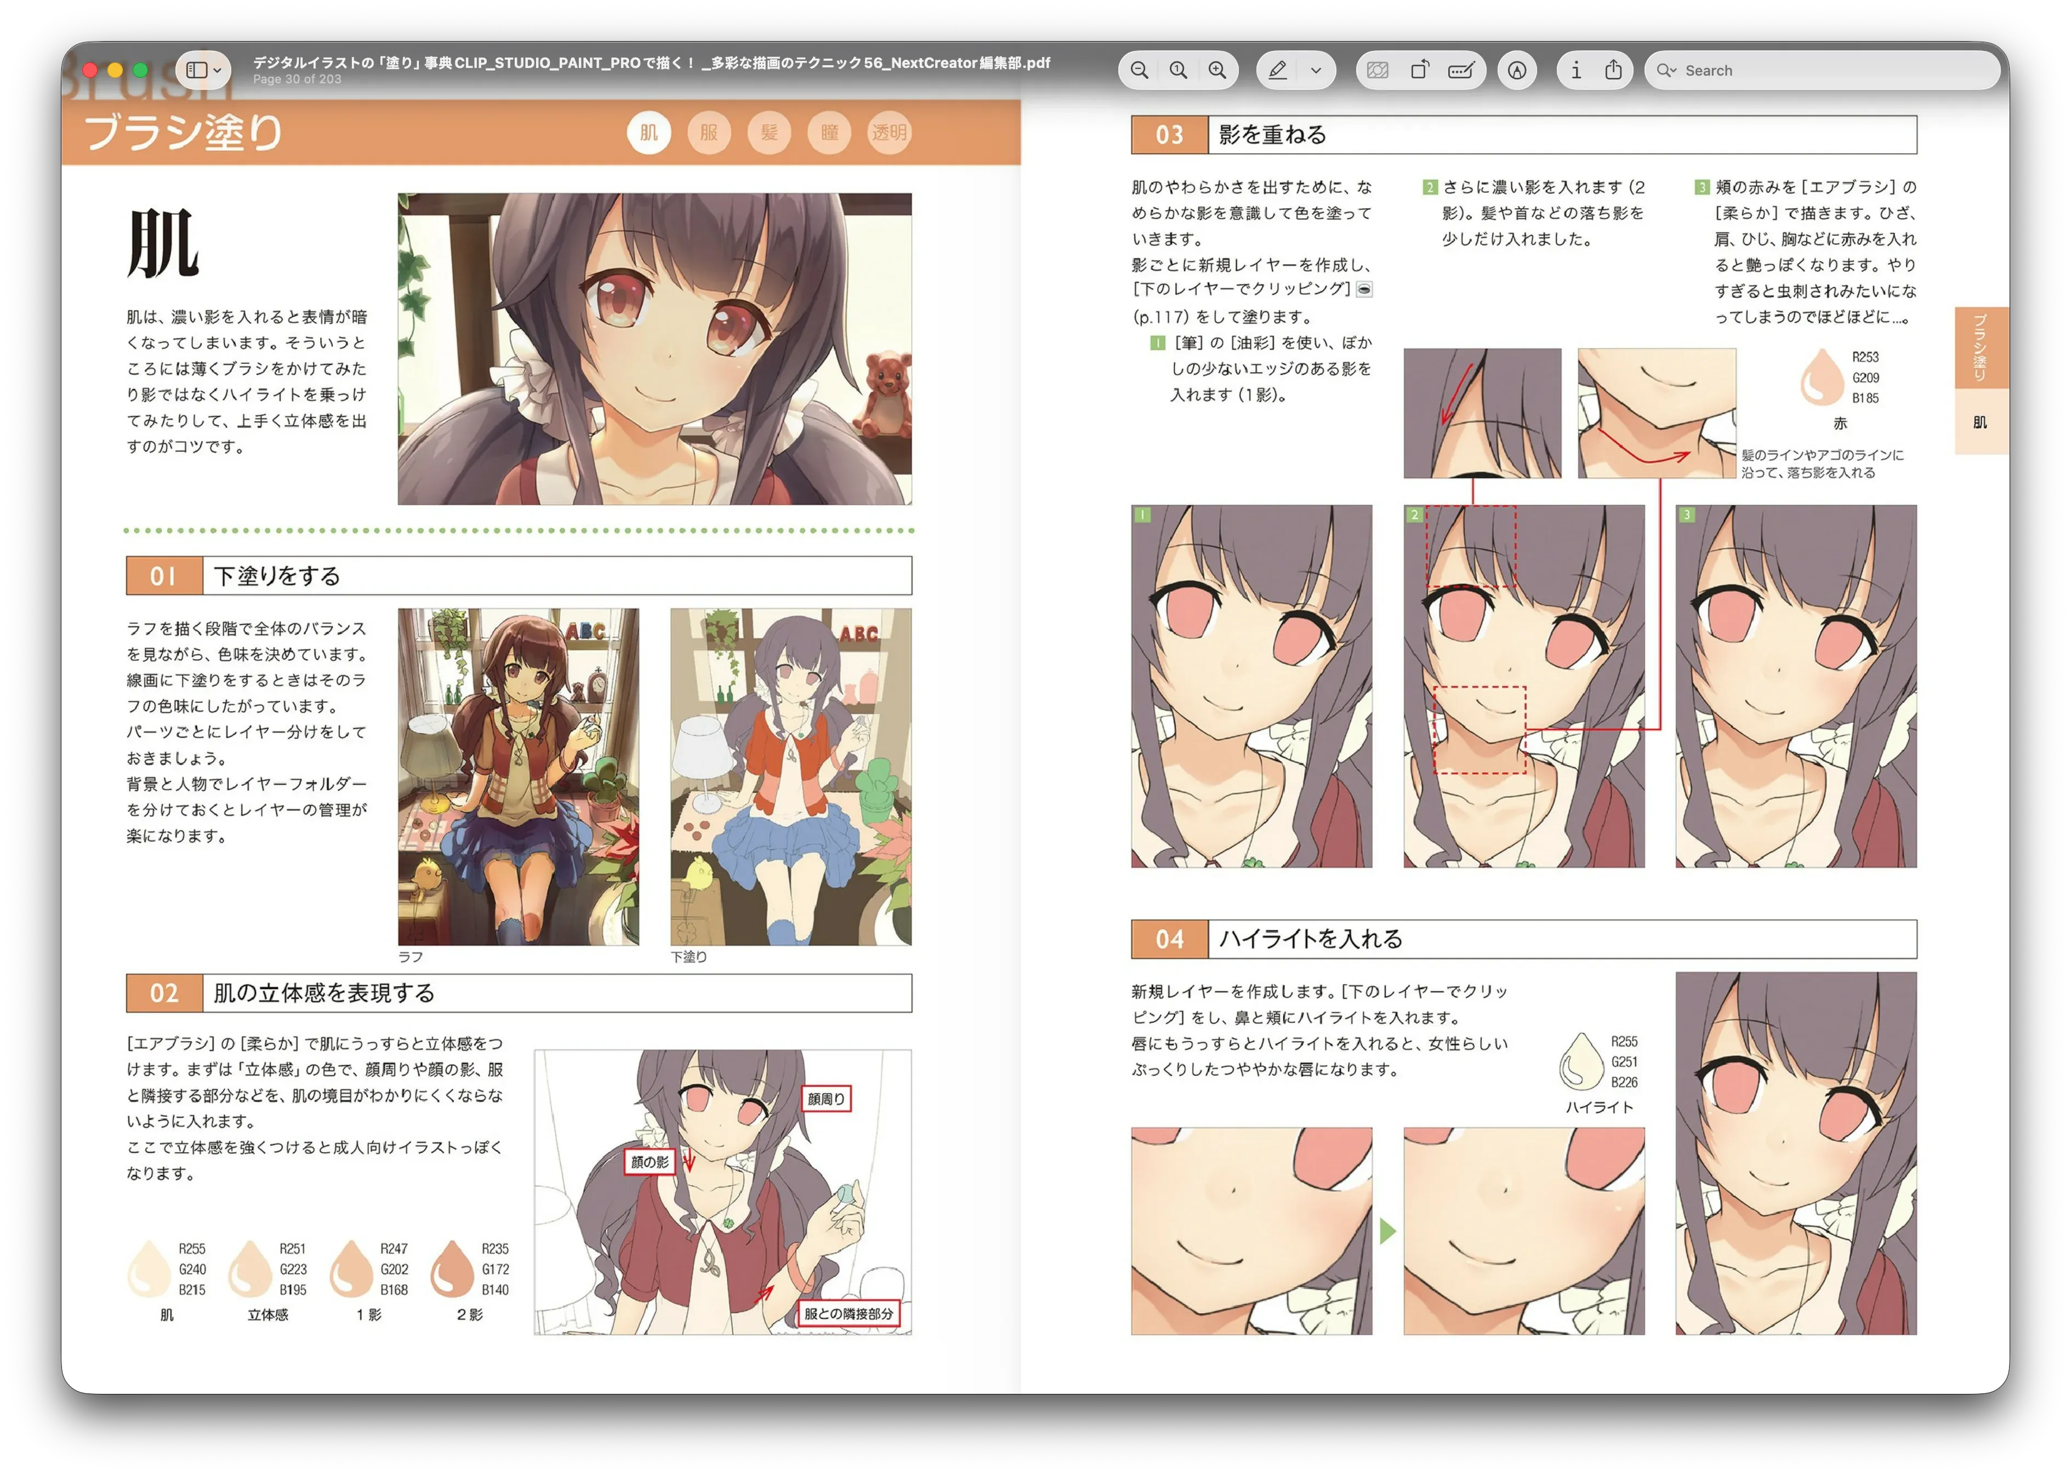Zoom out of the PDF page
This screenshot has width=2071, height=1475.
coord(1140,70)
